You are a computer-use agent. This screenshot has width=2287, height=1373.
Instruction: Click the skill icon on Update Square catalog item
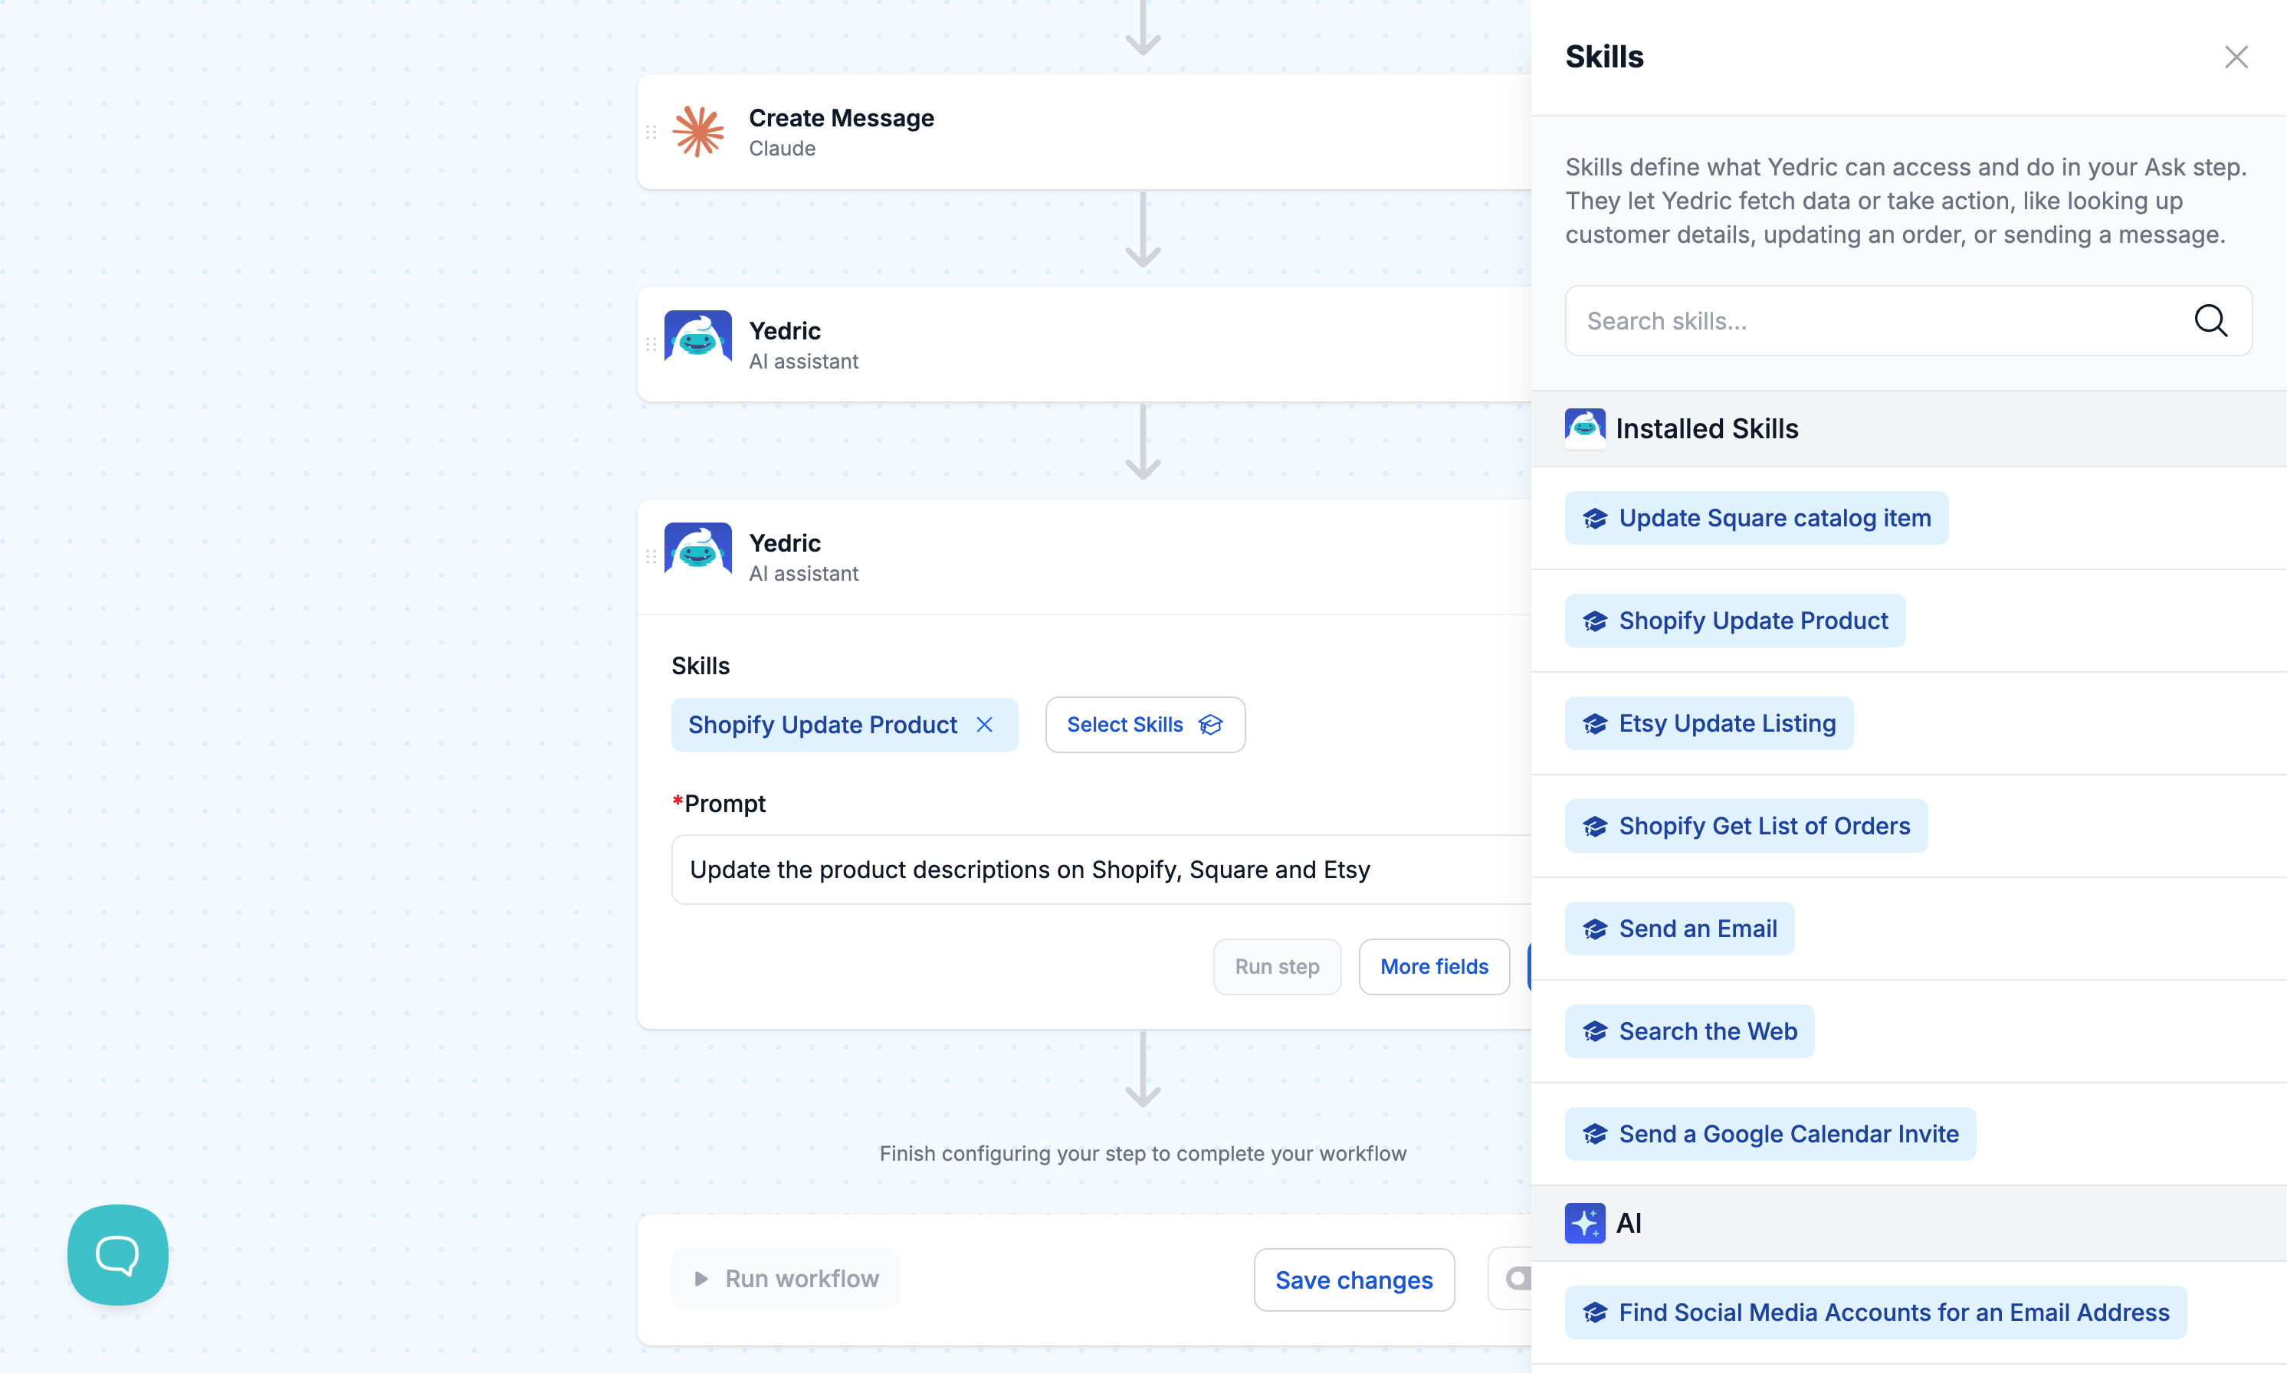1594,518
